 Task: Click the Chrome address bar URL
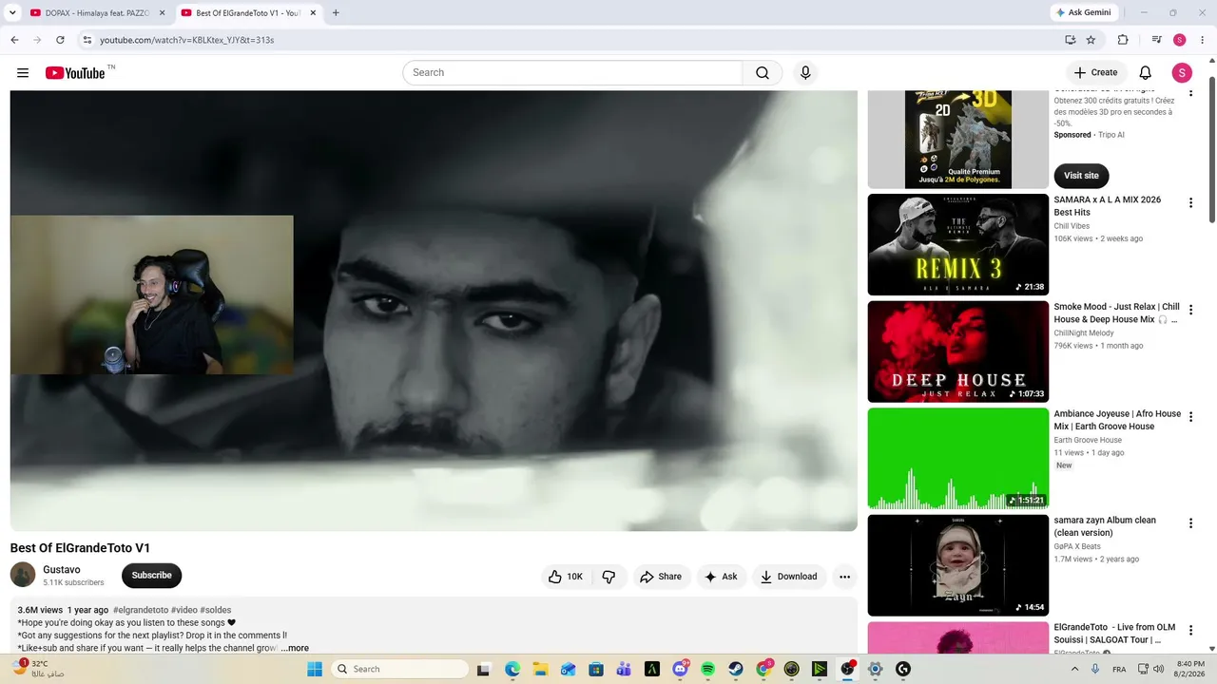point(187,40)
